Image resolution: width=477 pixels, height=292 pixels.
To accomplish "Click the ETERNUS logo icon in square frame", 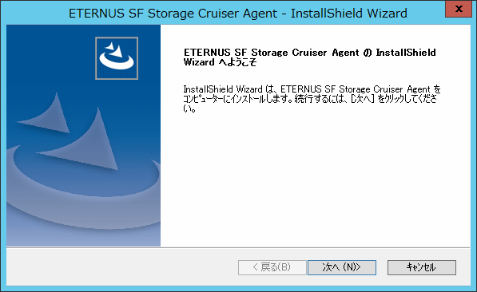I will tap(117, 58).
